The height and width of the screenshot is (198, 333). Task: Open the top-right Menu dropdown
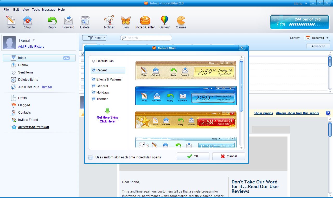[301, 4]
